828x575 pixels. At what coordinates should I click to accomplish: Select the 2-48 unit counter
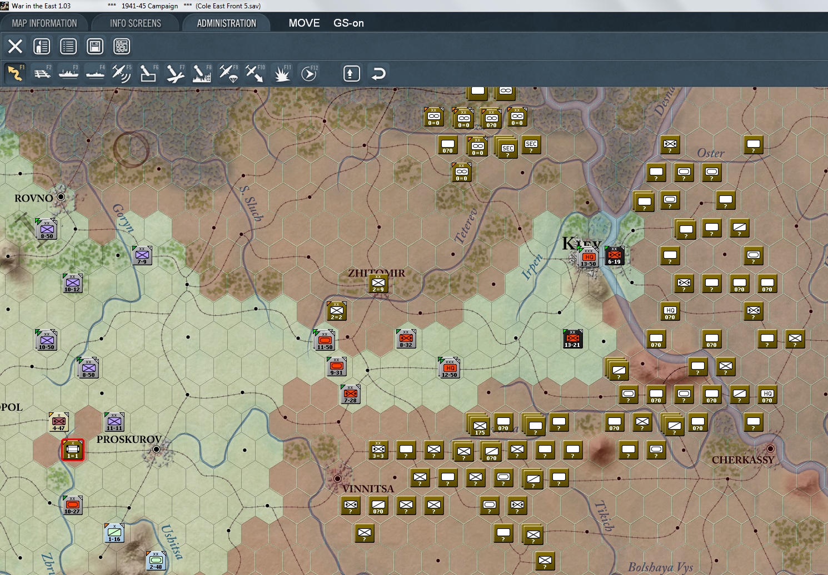(156, 561)
